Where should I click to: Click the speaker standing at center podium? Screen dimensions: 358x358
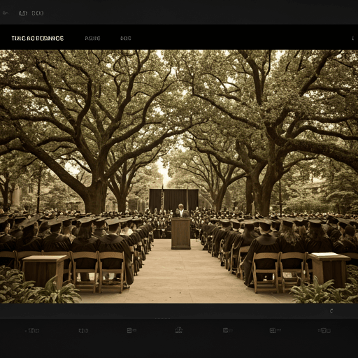182,210
